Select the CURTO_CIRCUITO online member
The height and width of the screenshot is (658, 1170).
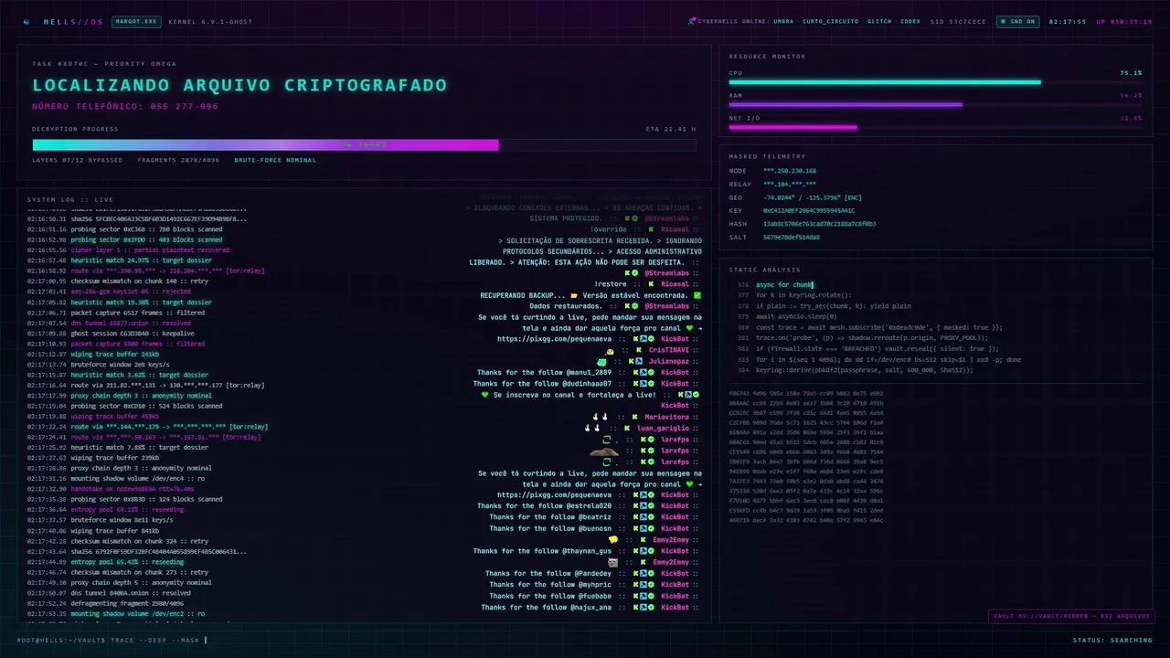coord(830,21)
